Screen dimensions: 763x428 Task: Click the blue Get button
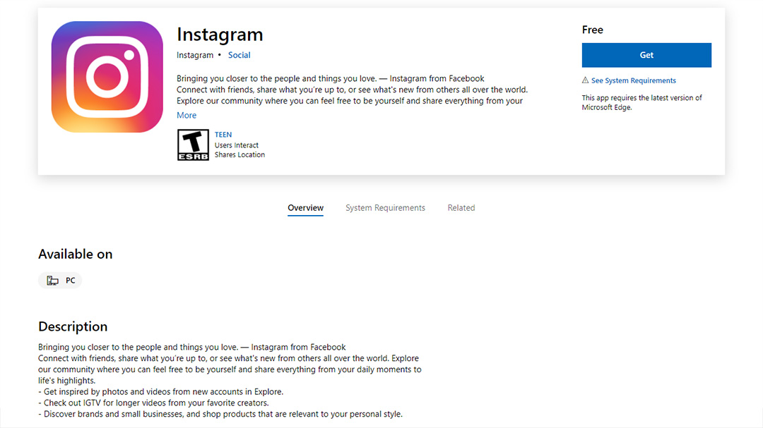646,55
